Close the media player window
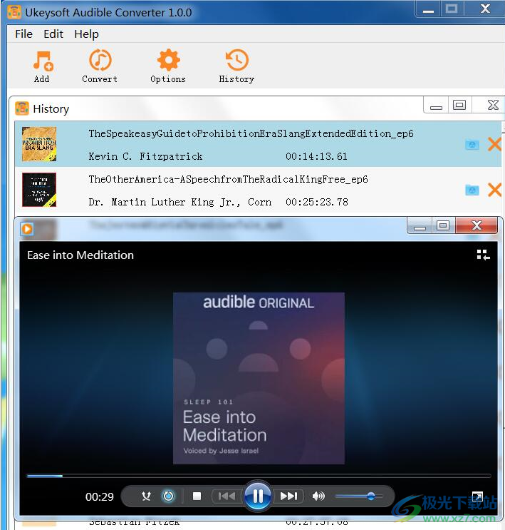 click(x=477, y=225)
